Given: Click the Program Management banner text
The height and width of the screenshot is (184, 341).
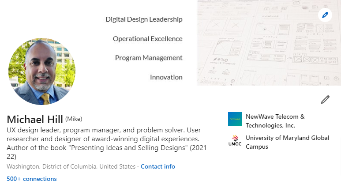Looking at the screenshot, I should pos(149,58).
